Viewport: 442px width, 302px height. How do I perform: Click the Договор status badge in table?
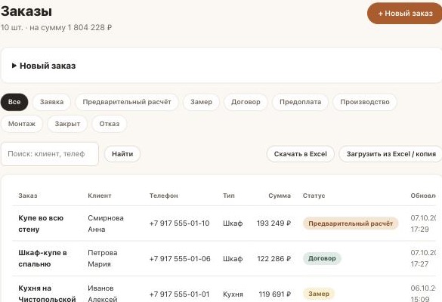(x=322, y=258)
